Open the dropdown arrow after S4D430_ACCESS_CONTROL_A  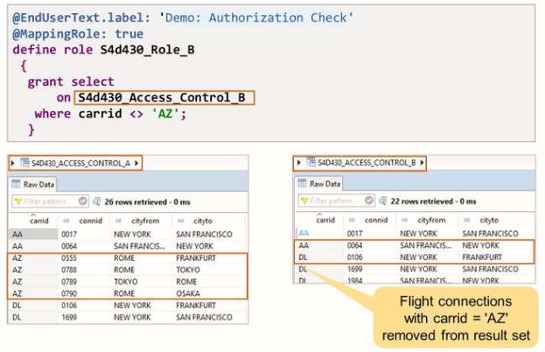pos(136,163)
